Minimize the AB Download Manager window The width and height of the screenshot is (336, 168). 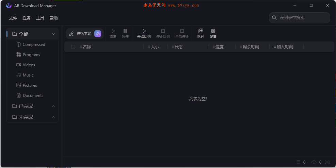pos(295,5)
